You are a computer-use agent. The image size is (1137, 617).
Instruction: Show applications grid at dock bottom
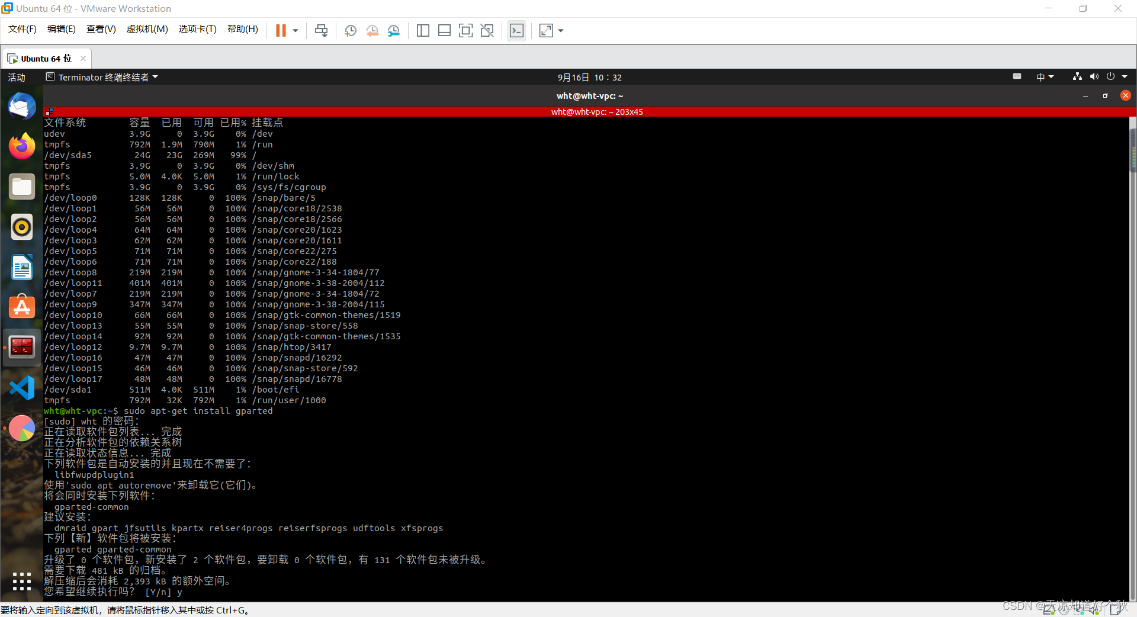click(x=22, y=581)
